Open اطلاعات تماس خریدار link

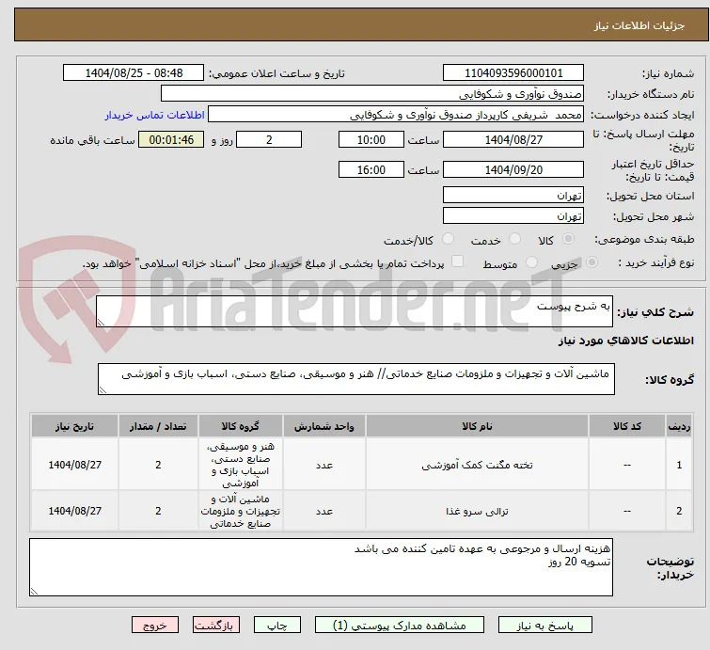[x=155, y=115]
